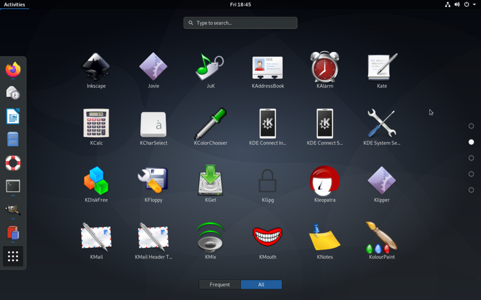Go to the fifth app page dot
The image size is (481, 300).
[471, 190]
